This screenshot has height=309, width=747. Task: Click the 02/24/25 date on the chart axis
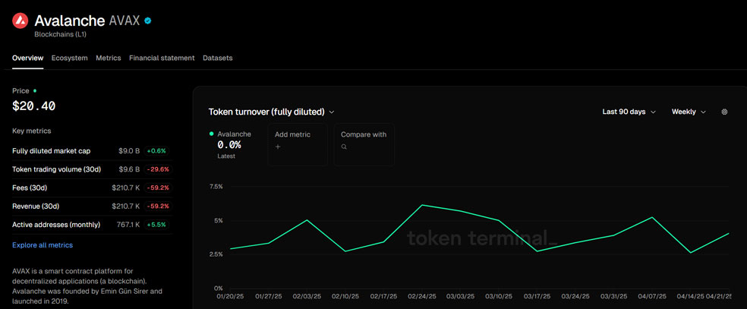coord(422,296)
